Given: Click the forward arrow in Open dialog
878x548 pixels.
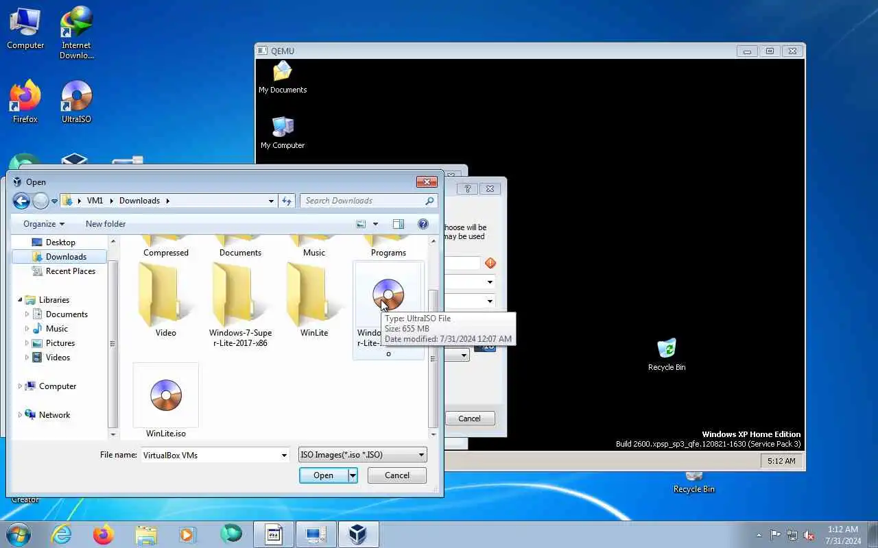Looking at the screenshot, I should [40, 201].
